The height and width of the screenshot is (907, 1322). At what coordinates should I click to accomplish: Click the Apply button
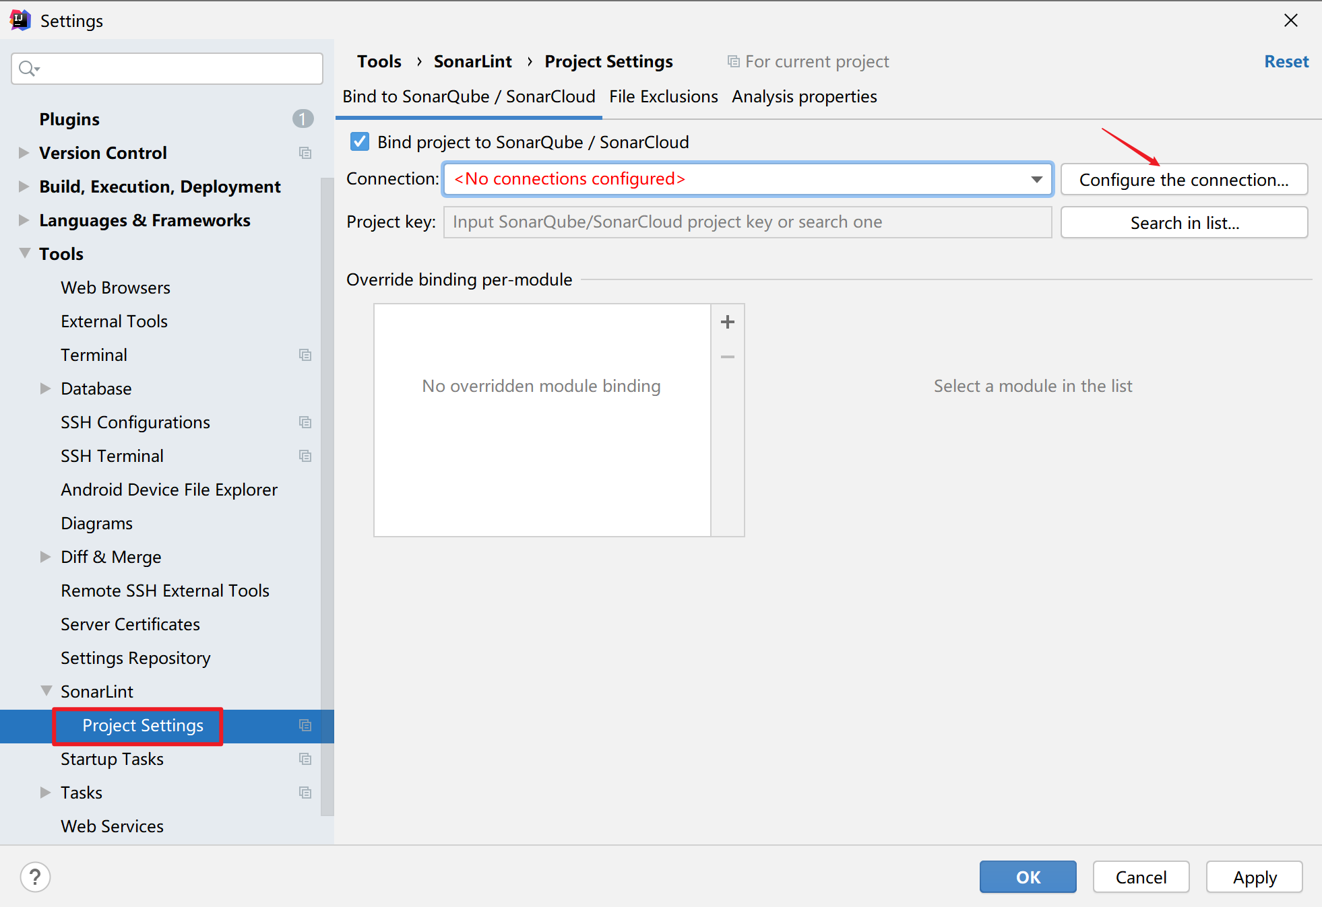click(1254, 877)
